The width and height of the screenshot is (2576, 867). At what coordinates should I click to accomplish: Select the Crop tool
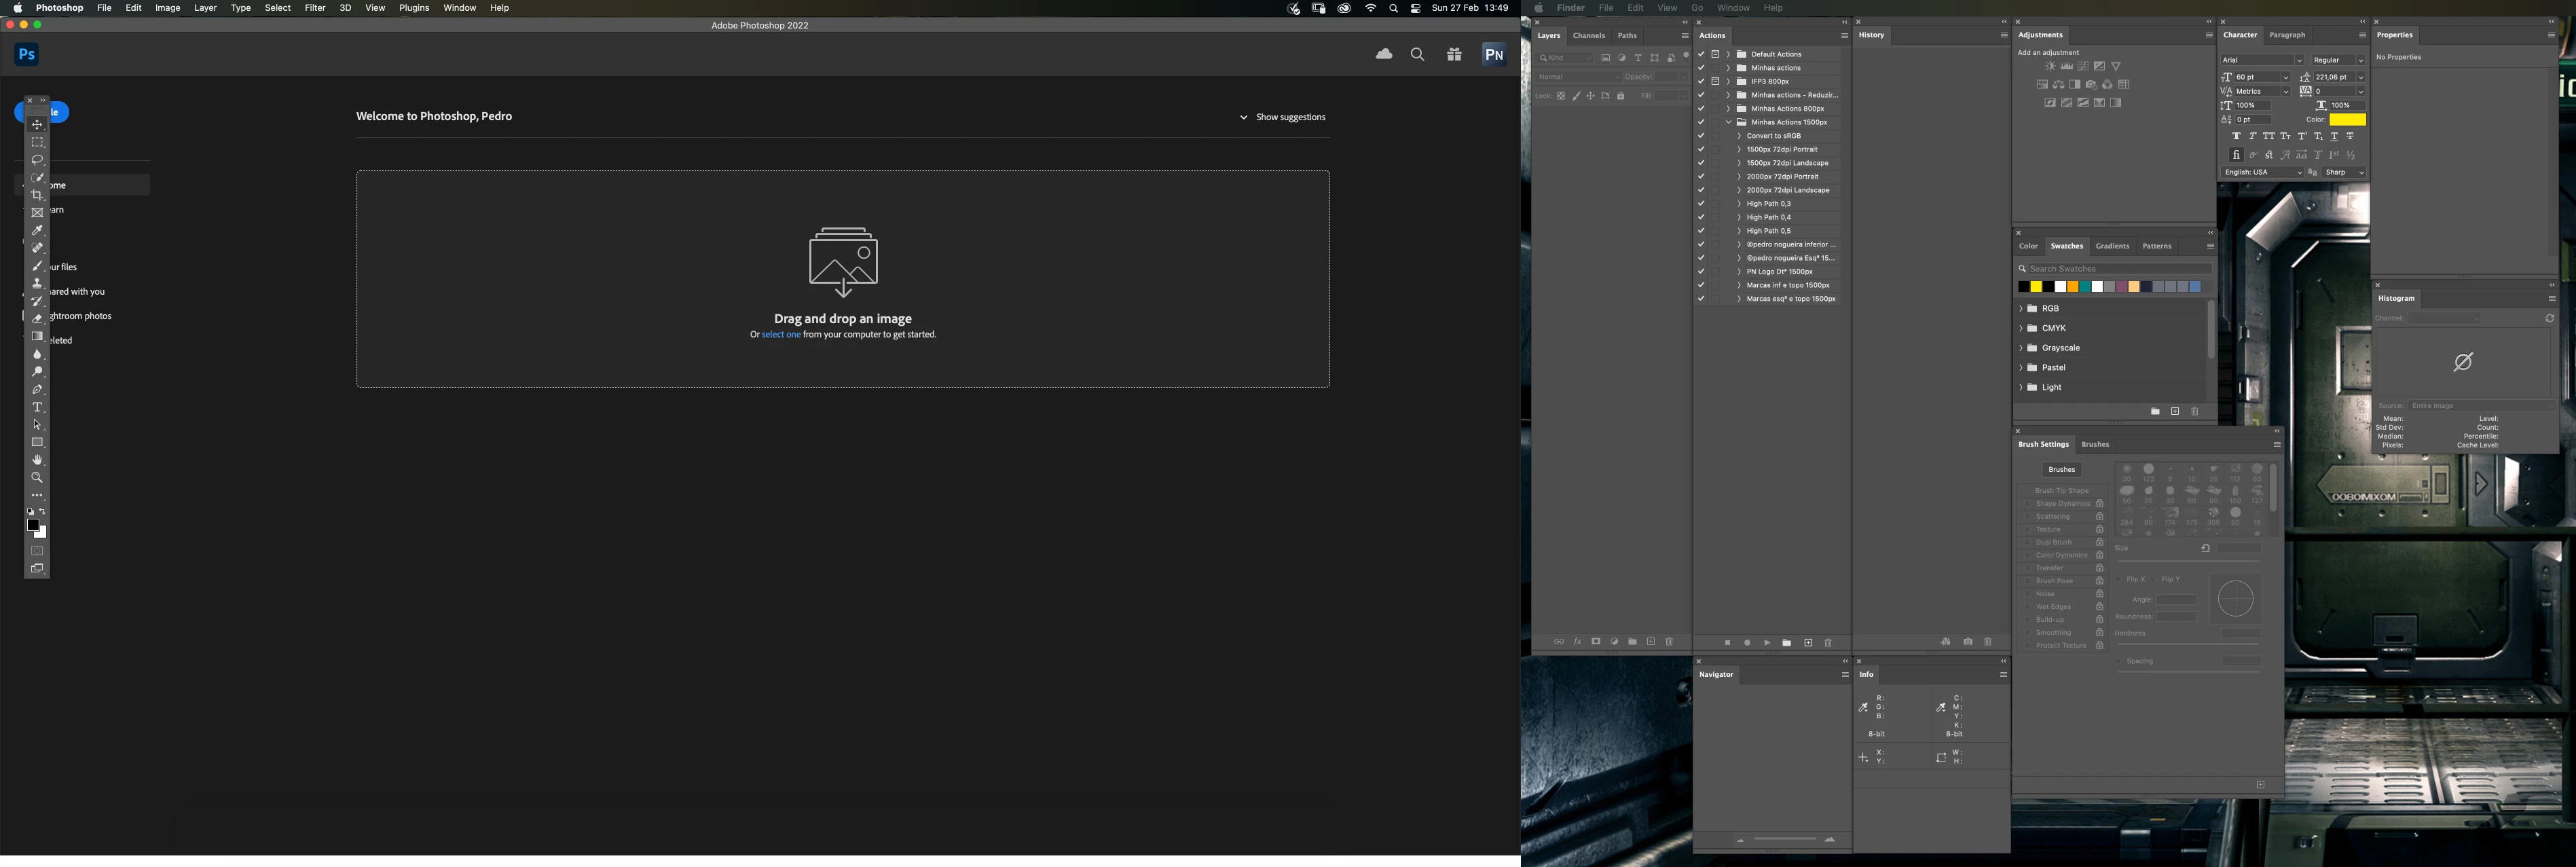(37, 196)
